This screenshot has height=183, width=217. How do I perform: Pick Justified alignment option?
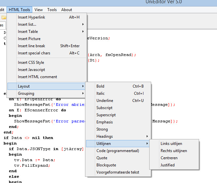167,165
